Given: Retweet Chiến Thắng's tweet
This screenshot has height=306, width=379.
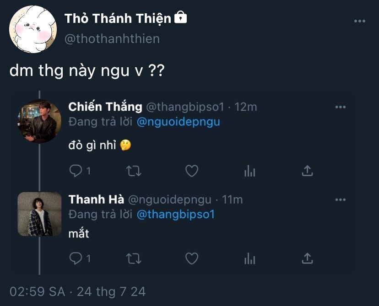Looking at the screenshot, I should (x=134, y=171).
